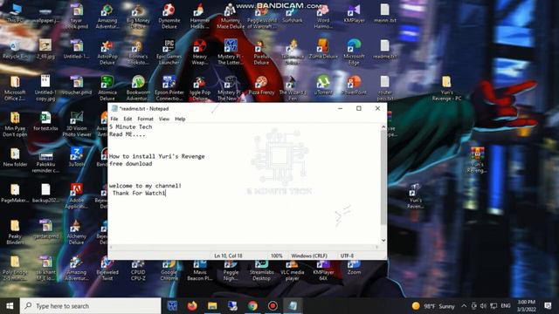Select the Microsoft Office folder icon
This screenshot has width=559, height=314.
point(15,88)
